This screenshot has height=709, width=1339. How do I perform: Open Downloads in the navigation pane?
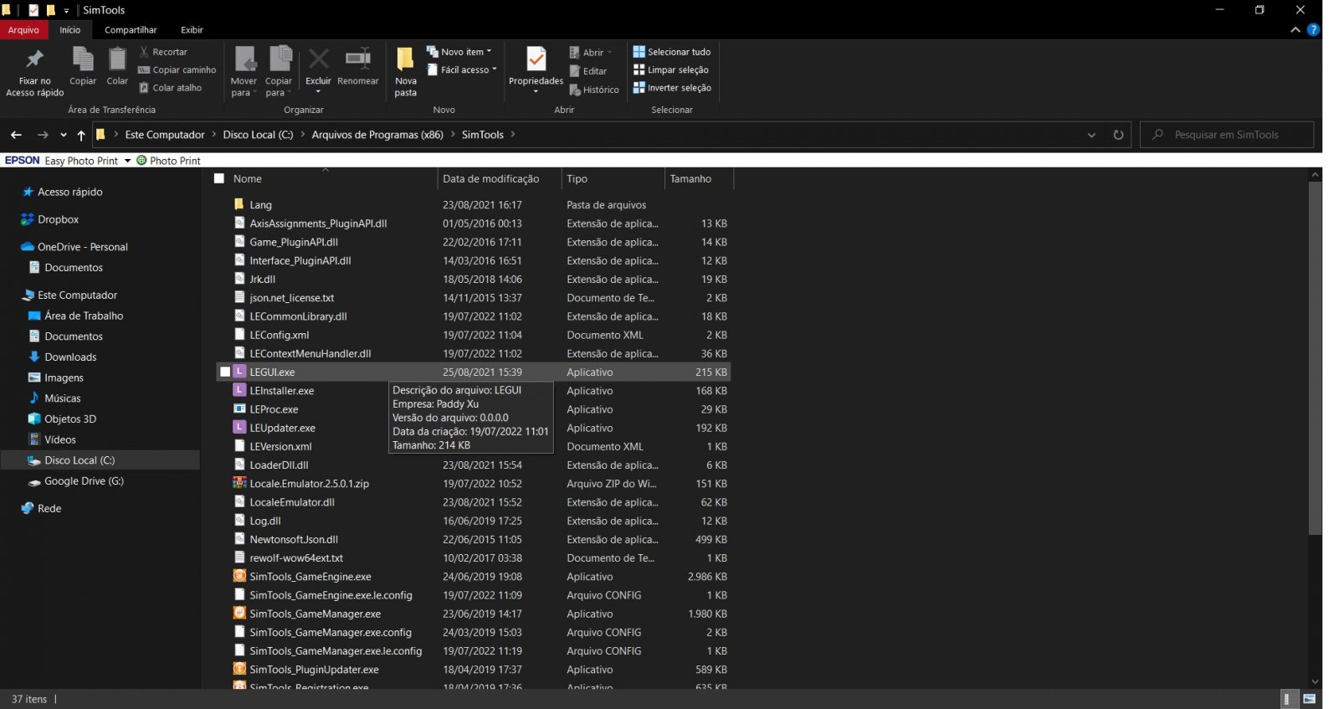pos(70,357)
